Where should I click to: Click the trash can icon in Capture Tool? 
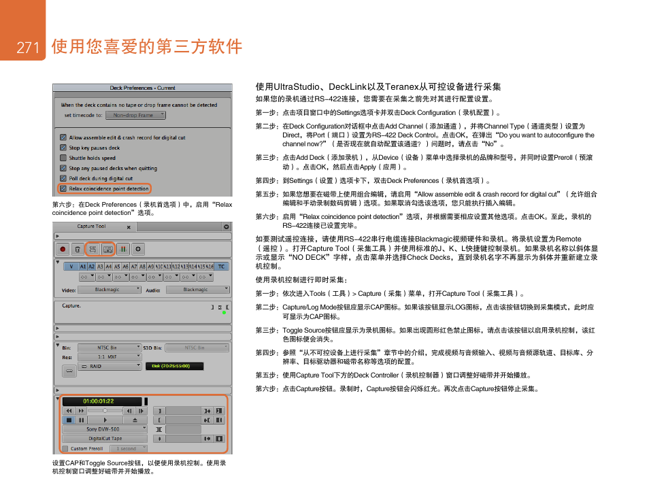click(x=78, y=249)
